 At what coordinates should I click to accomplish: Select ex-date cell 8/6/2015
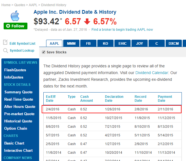[x=53, y=127]
